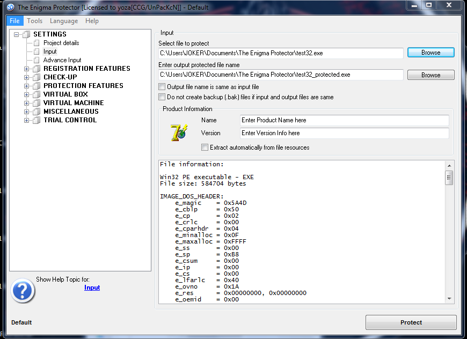Enable Output file name is same as input file

tap(162, 87)
